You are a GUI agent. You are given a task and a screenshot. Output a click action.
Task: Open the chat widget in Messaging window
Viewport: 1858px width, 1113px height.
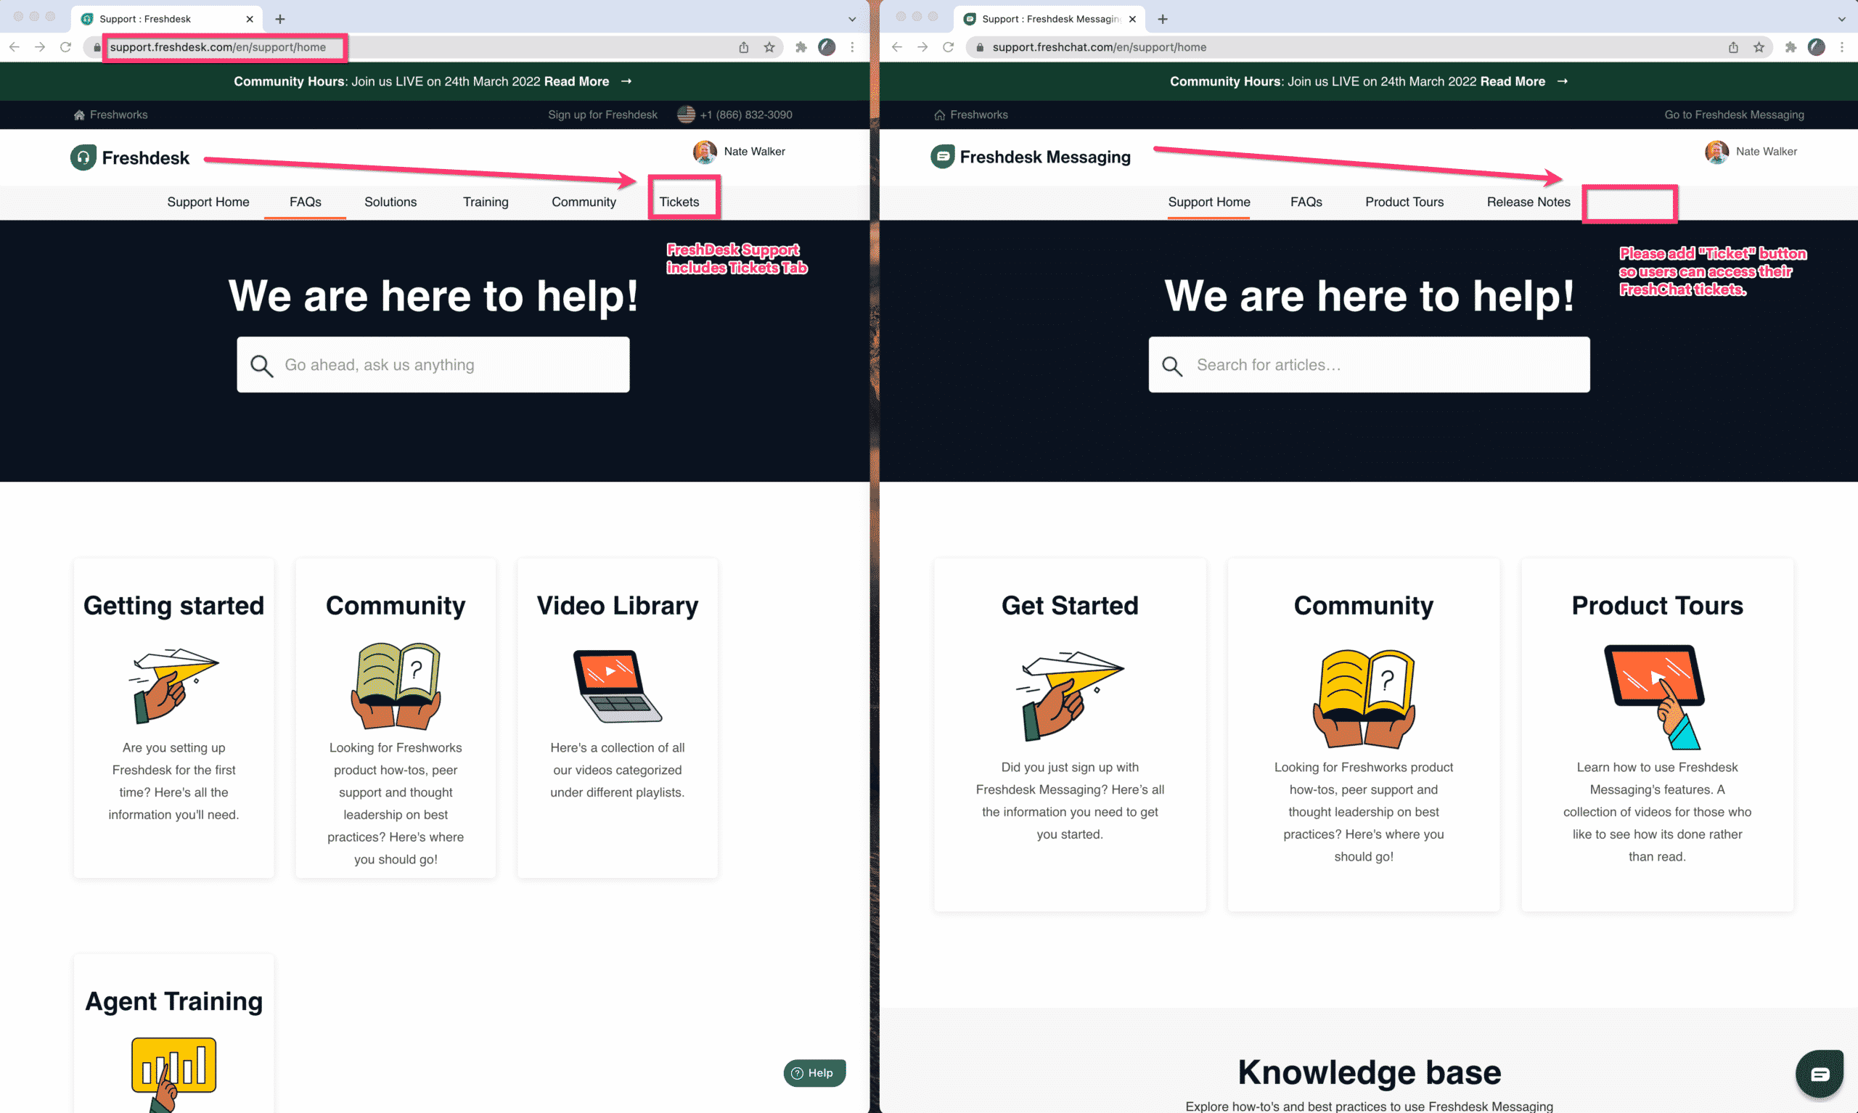coord(1819,1074)
